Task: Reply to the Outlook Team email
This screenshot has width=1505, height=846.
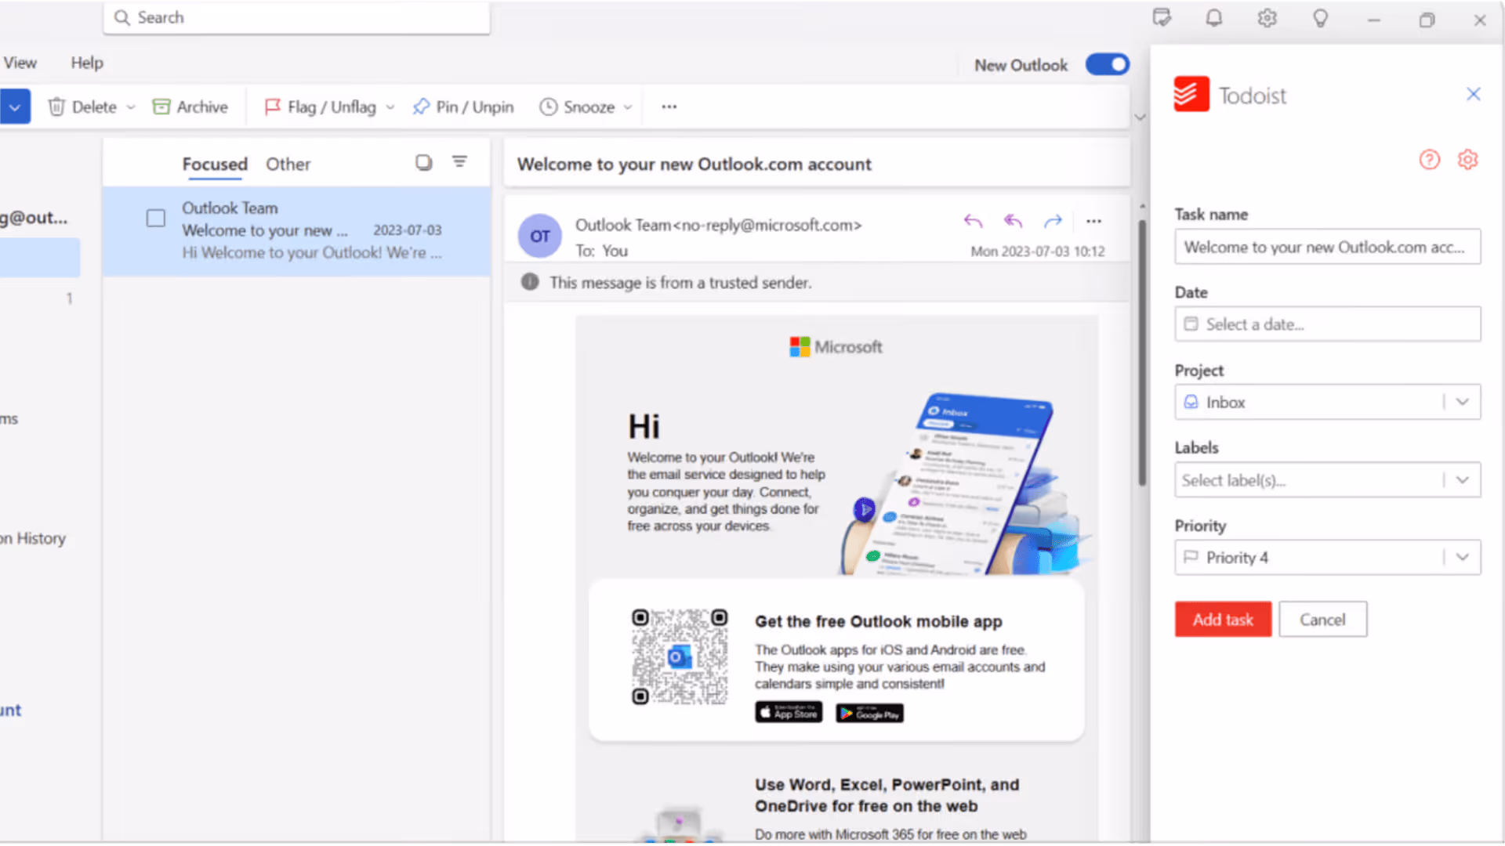Action: [x=973, y=222]
